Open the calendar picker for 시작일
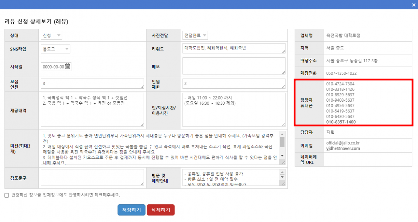This screenshot has width=418, height=222. tap(68, 66)
